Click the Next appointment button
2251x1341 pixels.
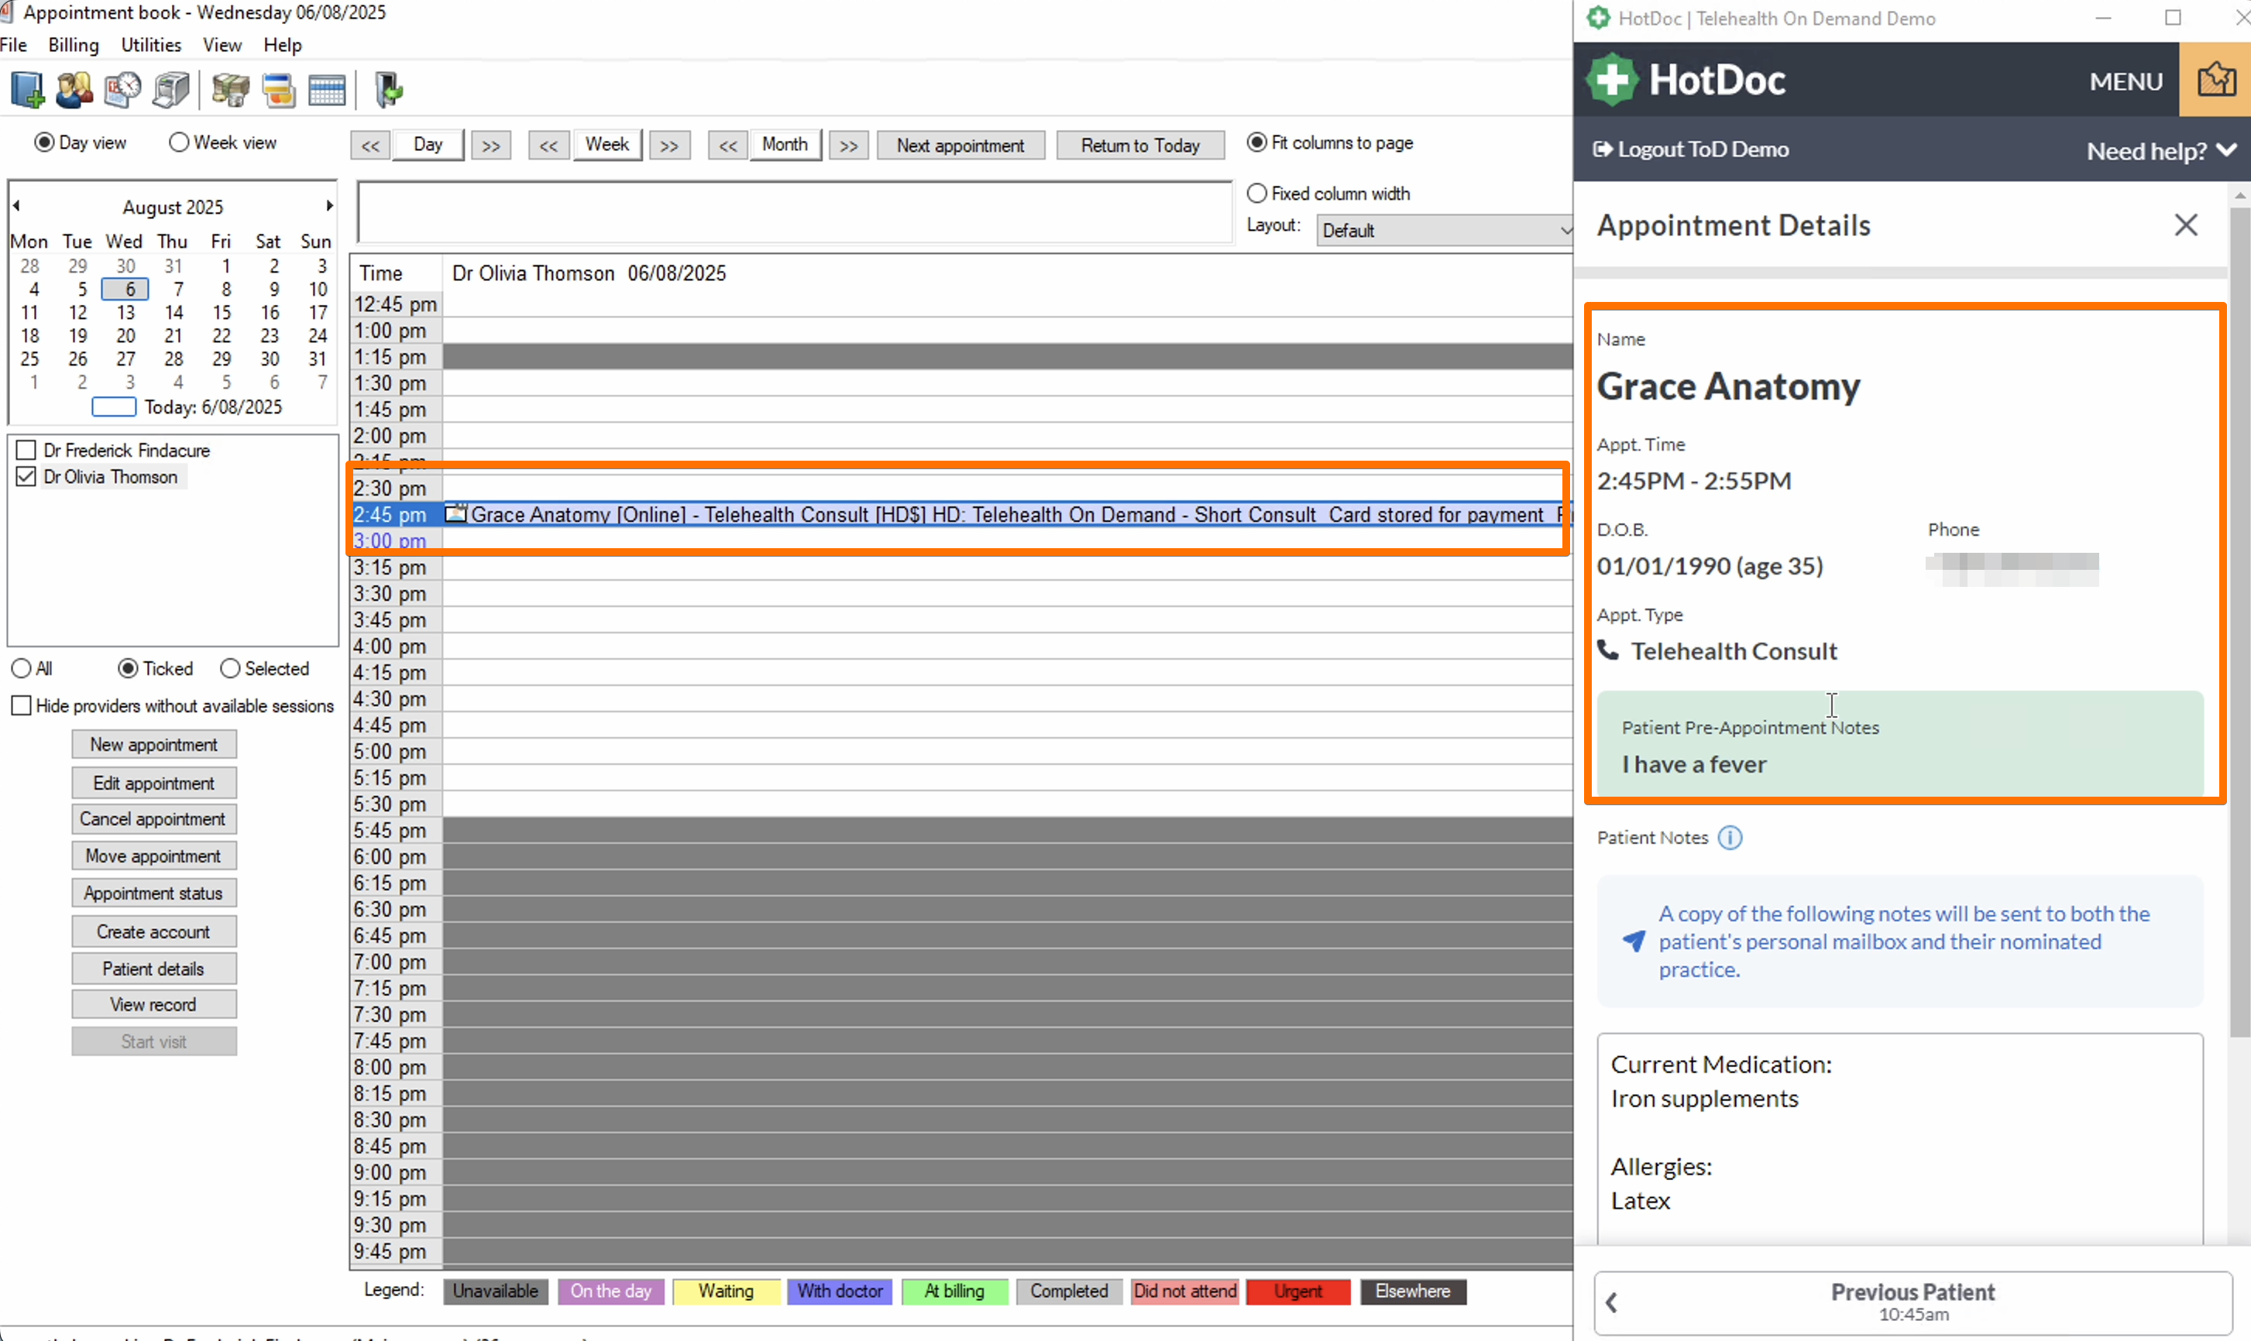[x=961, y=146]
